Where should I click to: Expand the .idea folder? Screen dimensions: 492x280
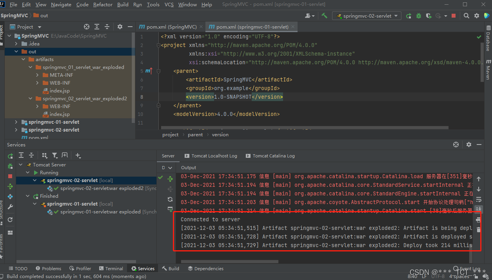[16, 44]
